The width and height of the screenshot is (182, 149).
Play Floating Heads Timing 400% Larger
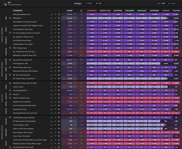59,144
